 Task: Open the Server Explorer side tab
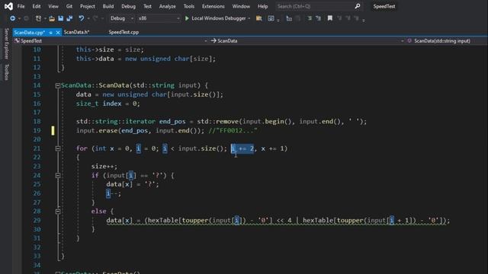(x=6, y=43)
